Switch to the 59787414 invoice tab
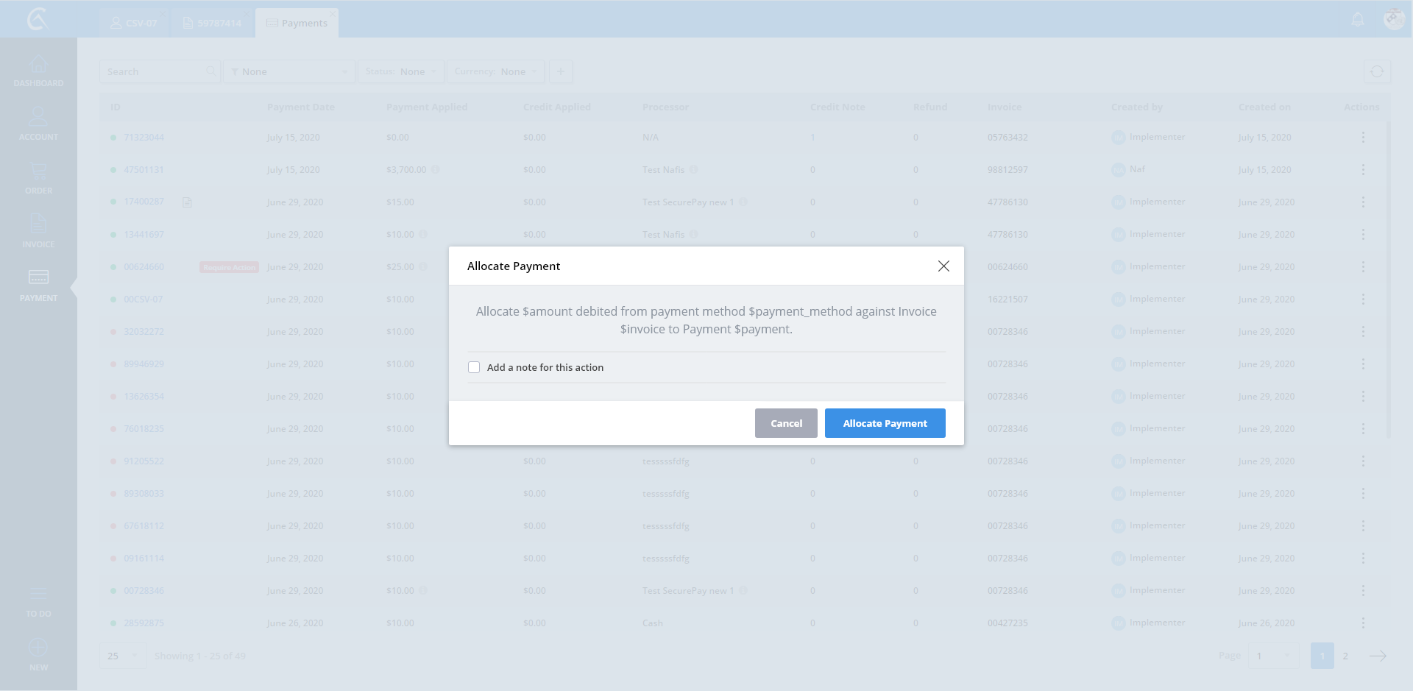1413x691 pixels. click(212, 24)
